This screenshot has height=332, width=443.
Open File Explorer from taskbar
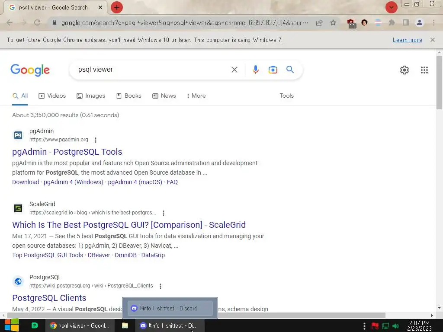coord(125,326)
